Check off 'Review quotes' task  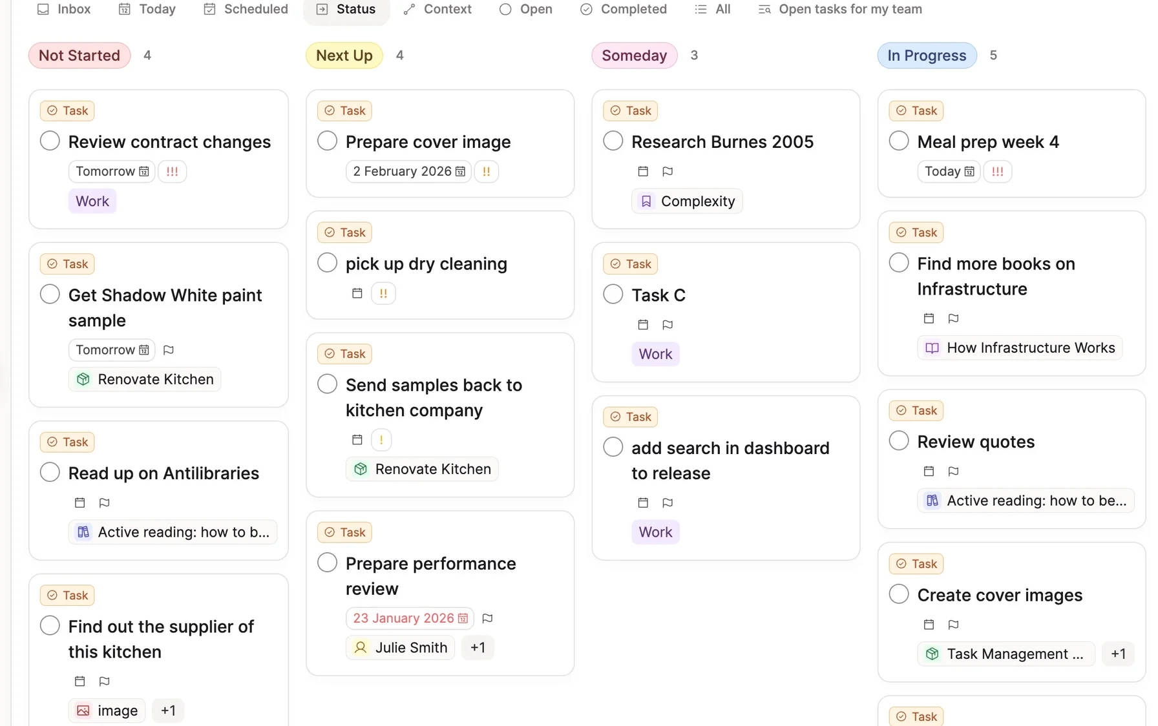[x=899, y=441]
